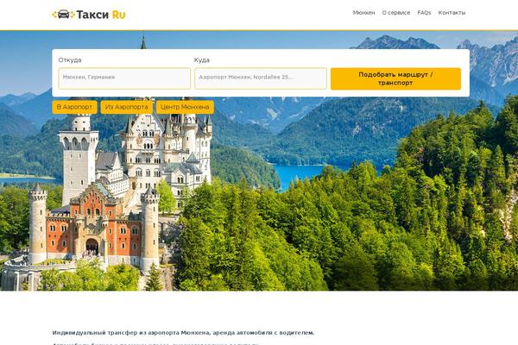Click Подобрать маршрут / транспорт button
The image size is (518, 345).
point(395,78)
